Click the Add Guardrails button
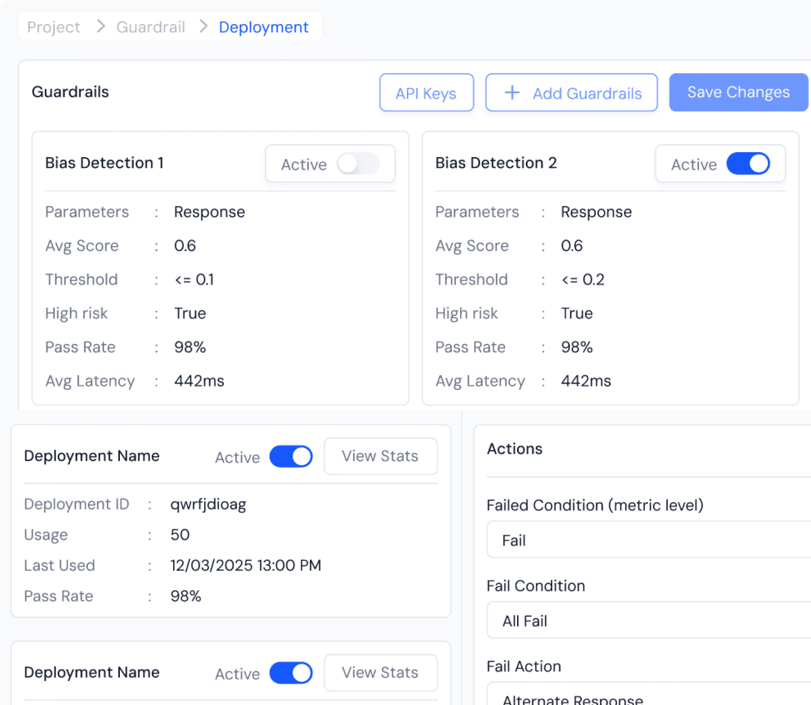Viewport: 811px width, 705px height. (x=572, y=93)
